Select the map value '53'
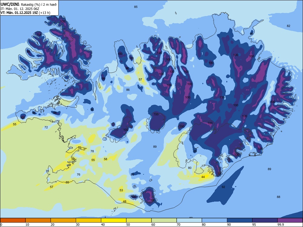Screen dimensions: 303x227 click(x=121, y=190)
